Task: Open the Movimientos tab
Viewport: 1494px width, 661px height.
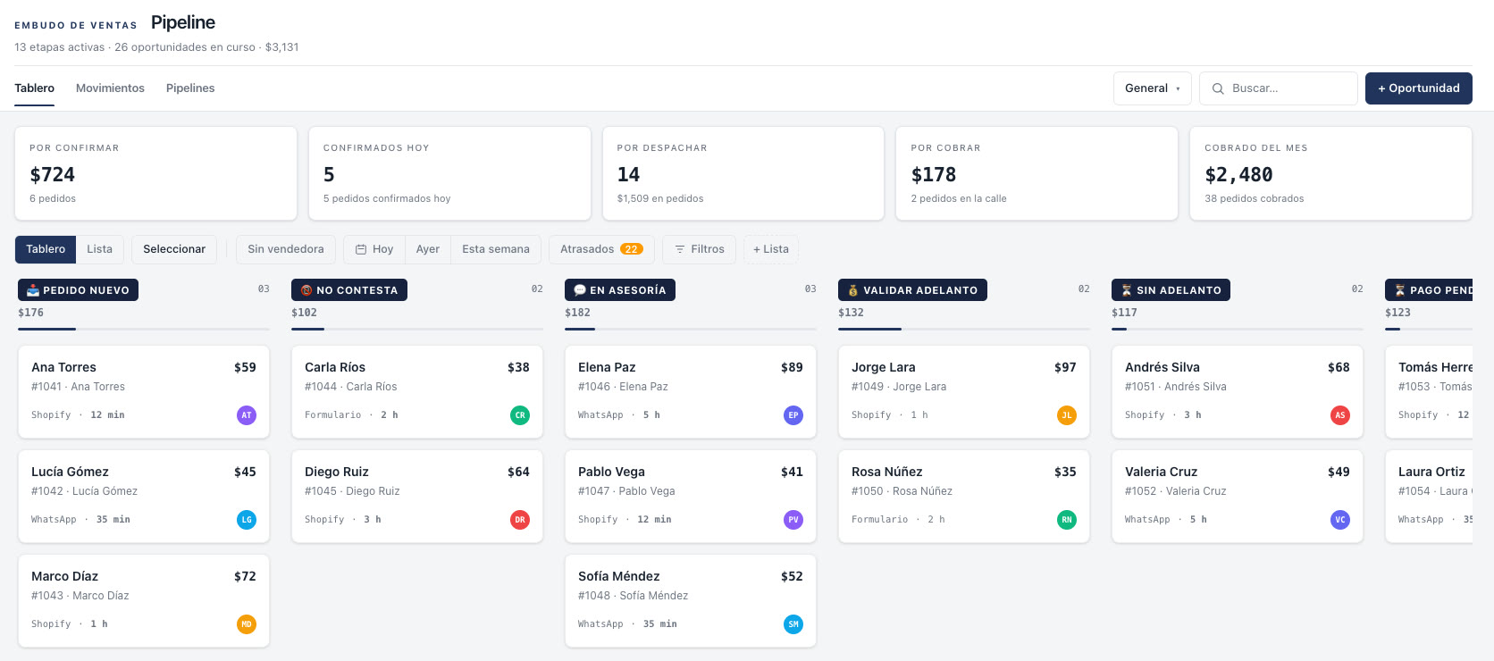Action: click(x=110, y=88)
